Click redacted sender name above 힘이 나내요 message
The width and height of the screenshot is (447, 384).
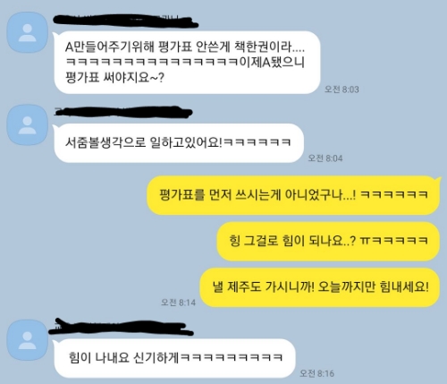pyautogui.click(x=121, y=327)
